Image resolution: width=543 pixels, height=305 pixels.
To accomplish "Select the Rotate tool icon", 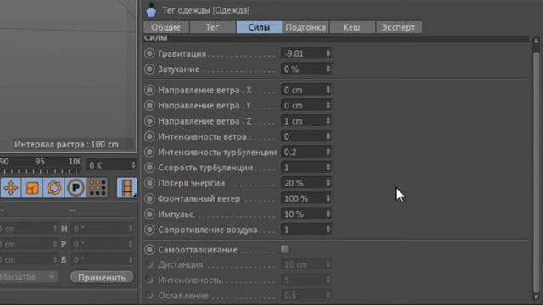I will tap(54, 188).
